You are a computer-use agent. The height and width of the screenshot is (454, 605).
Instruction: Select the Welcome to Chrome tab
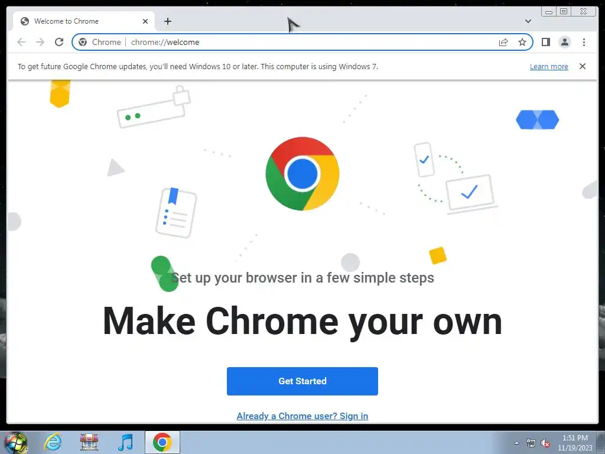click(84, 21)
